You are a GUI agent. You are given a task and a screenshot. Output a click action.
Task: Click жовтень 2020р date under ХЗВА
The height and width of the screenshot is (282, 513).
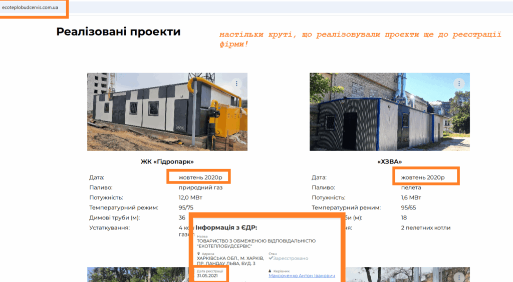(421, 177)
